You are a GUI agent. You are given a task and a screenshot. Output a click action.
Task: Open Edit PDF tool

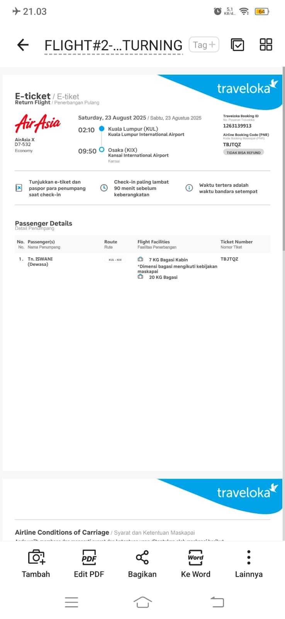point(89,557)
